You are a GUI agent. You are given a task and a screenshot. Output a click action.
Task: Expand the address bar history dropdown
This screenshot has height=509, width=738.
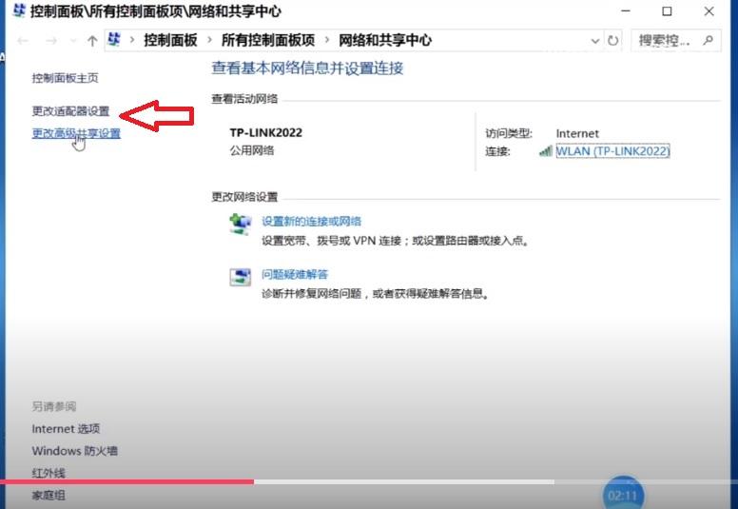pos(595,41)
